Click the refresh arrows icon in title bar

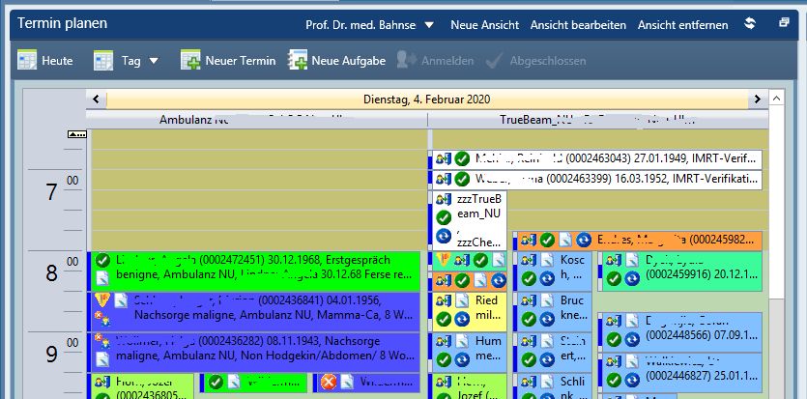click(x=749, y=23)
